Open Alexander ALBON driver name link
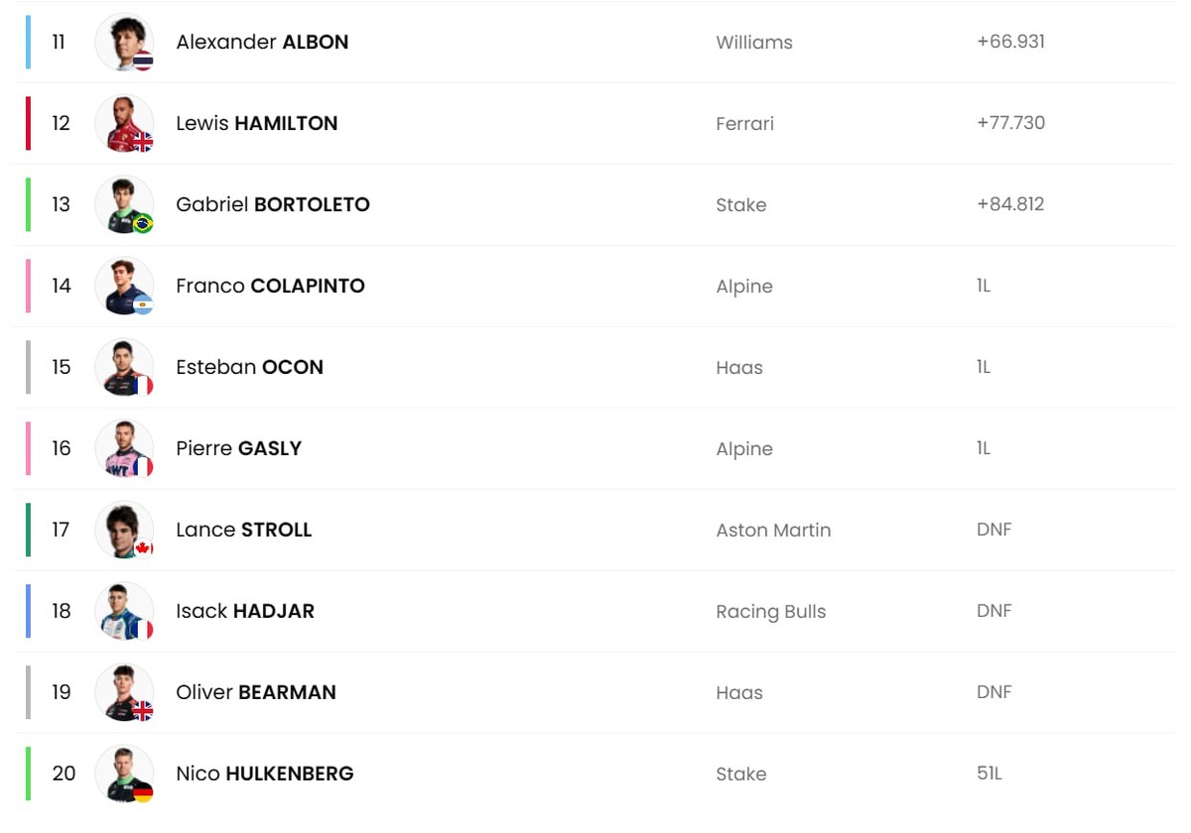This screenshot has height=833, width=1191. pos(262,43)
